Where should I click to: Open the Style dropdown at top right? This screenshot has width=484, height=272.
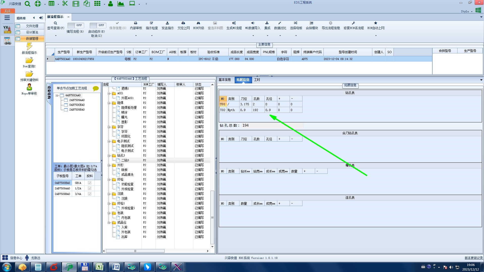pyautogui.click(x=466, y=11)
